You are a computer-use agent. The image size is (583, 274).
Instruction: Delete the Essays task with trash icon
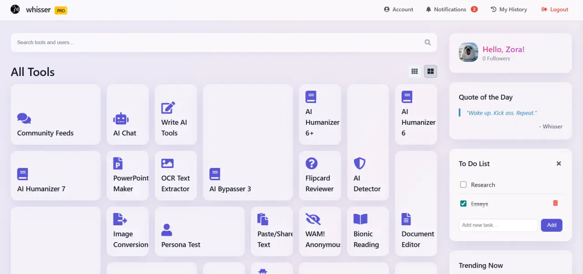point(555,203)
